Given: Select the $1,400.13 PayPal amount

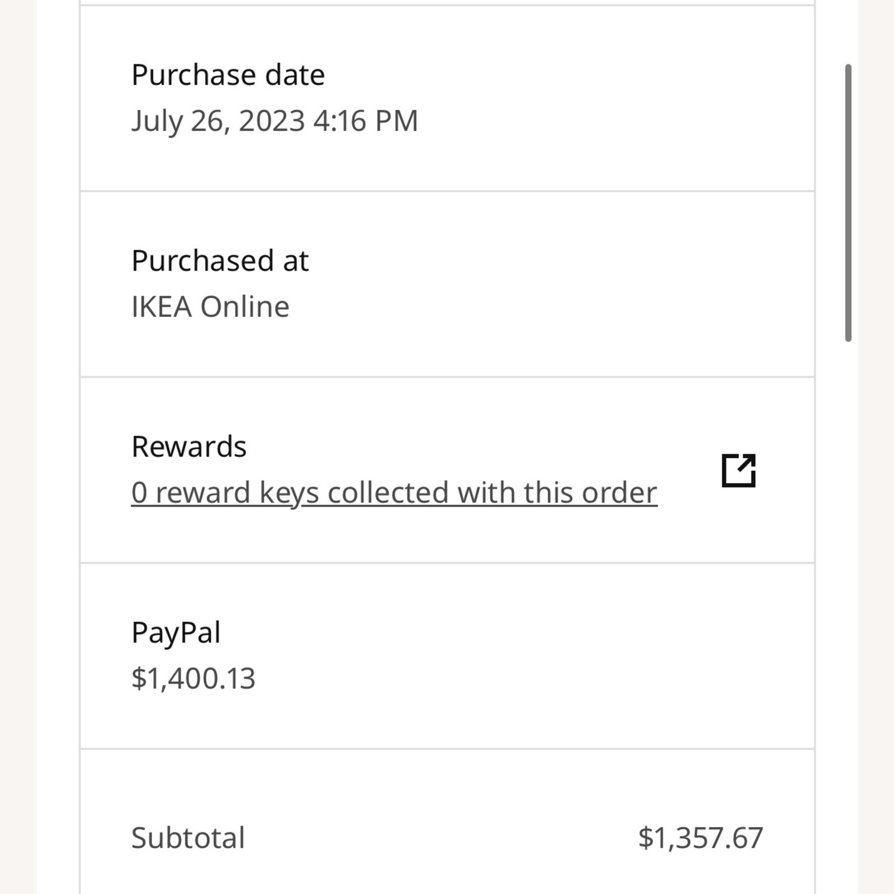Looking at the screenshot, I should point(193,679).
